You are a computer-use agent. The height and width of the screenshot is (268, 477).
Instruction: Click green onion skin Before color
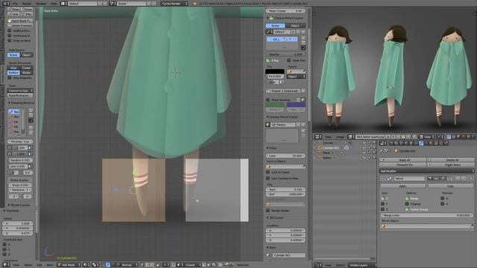point(275,105)
